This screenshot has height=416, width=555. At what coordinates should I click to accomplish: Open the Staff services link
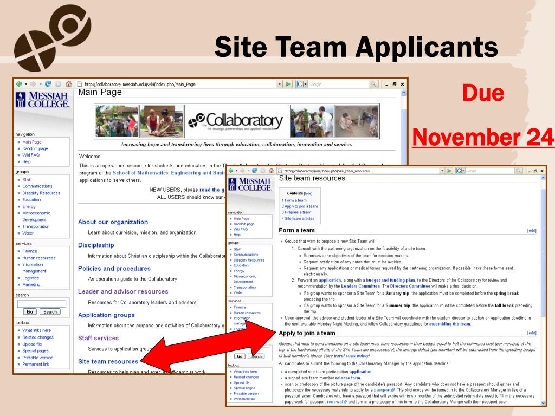[99, 338]
